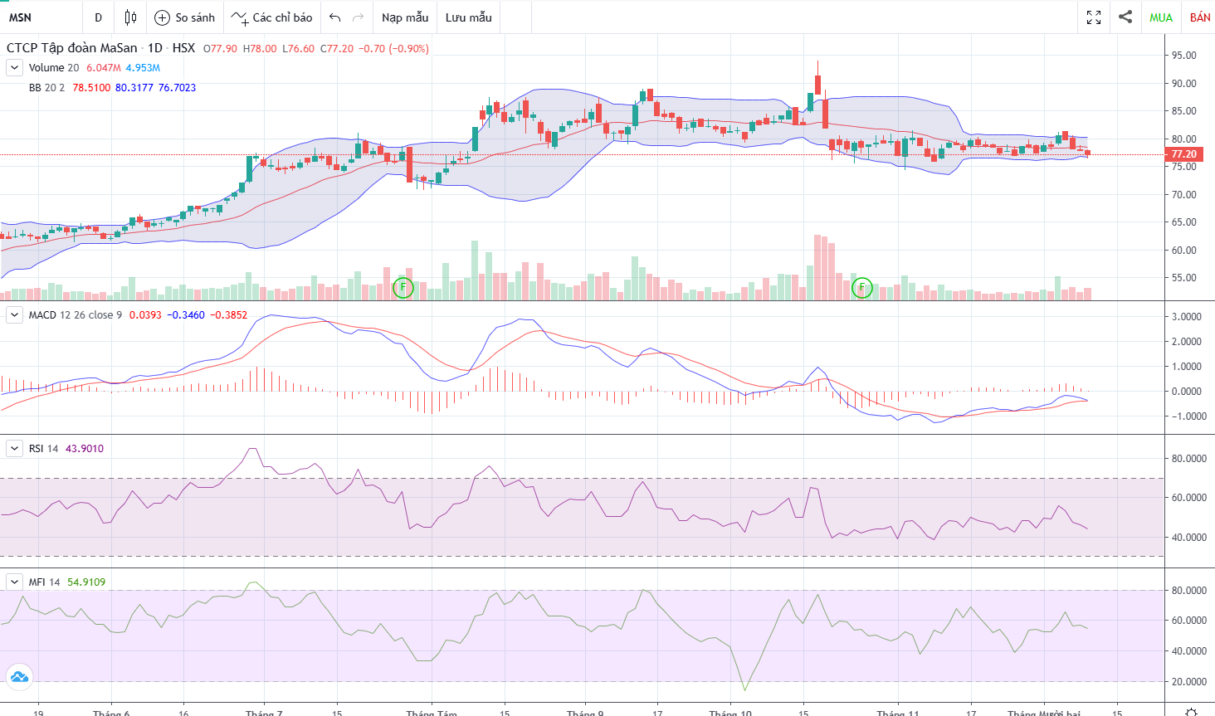Click the cloud logo icon at bottom left
Image resolution: width=1215 pixels, height=716 pixels.
[19, 677]
